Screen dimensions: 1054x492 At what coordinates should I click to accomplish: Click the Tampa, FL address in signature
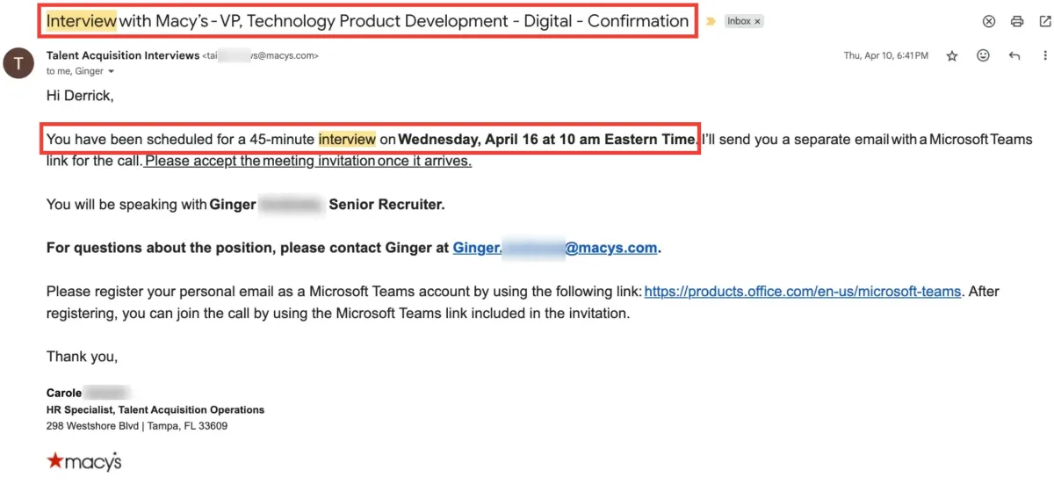[x=137, y=426]
